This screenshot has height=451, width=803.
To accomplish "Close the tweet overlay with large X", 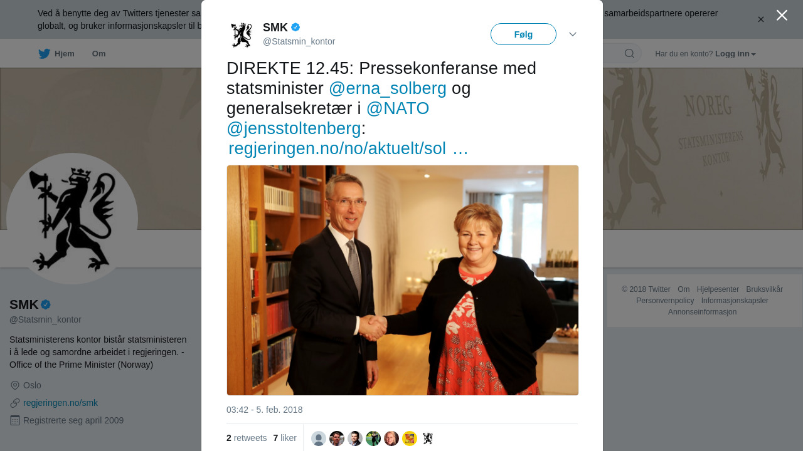I will coord(782,15).
